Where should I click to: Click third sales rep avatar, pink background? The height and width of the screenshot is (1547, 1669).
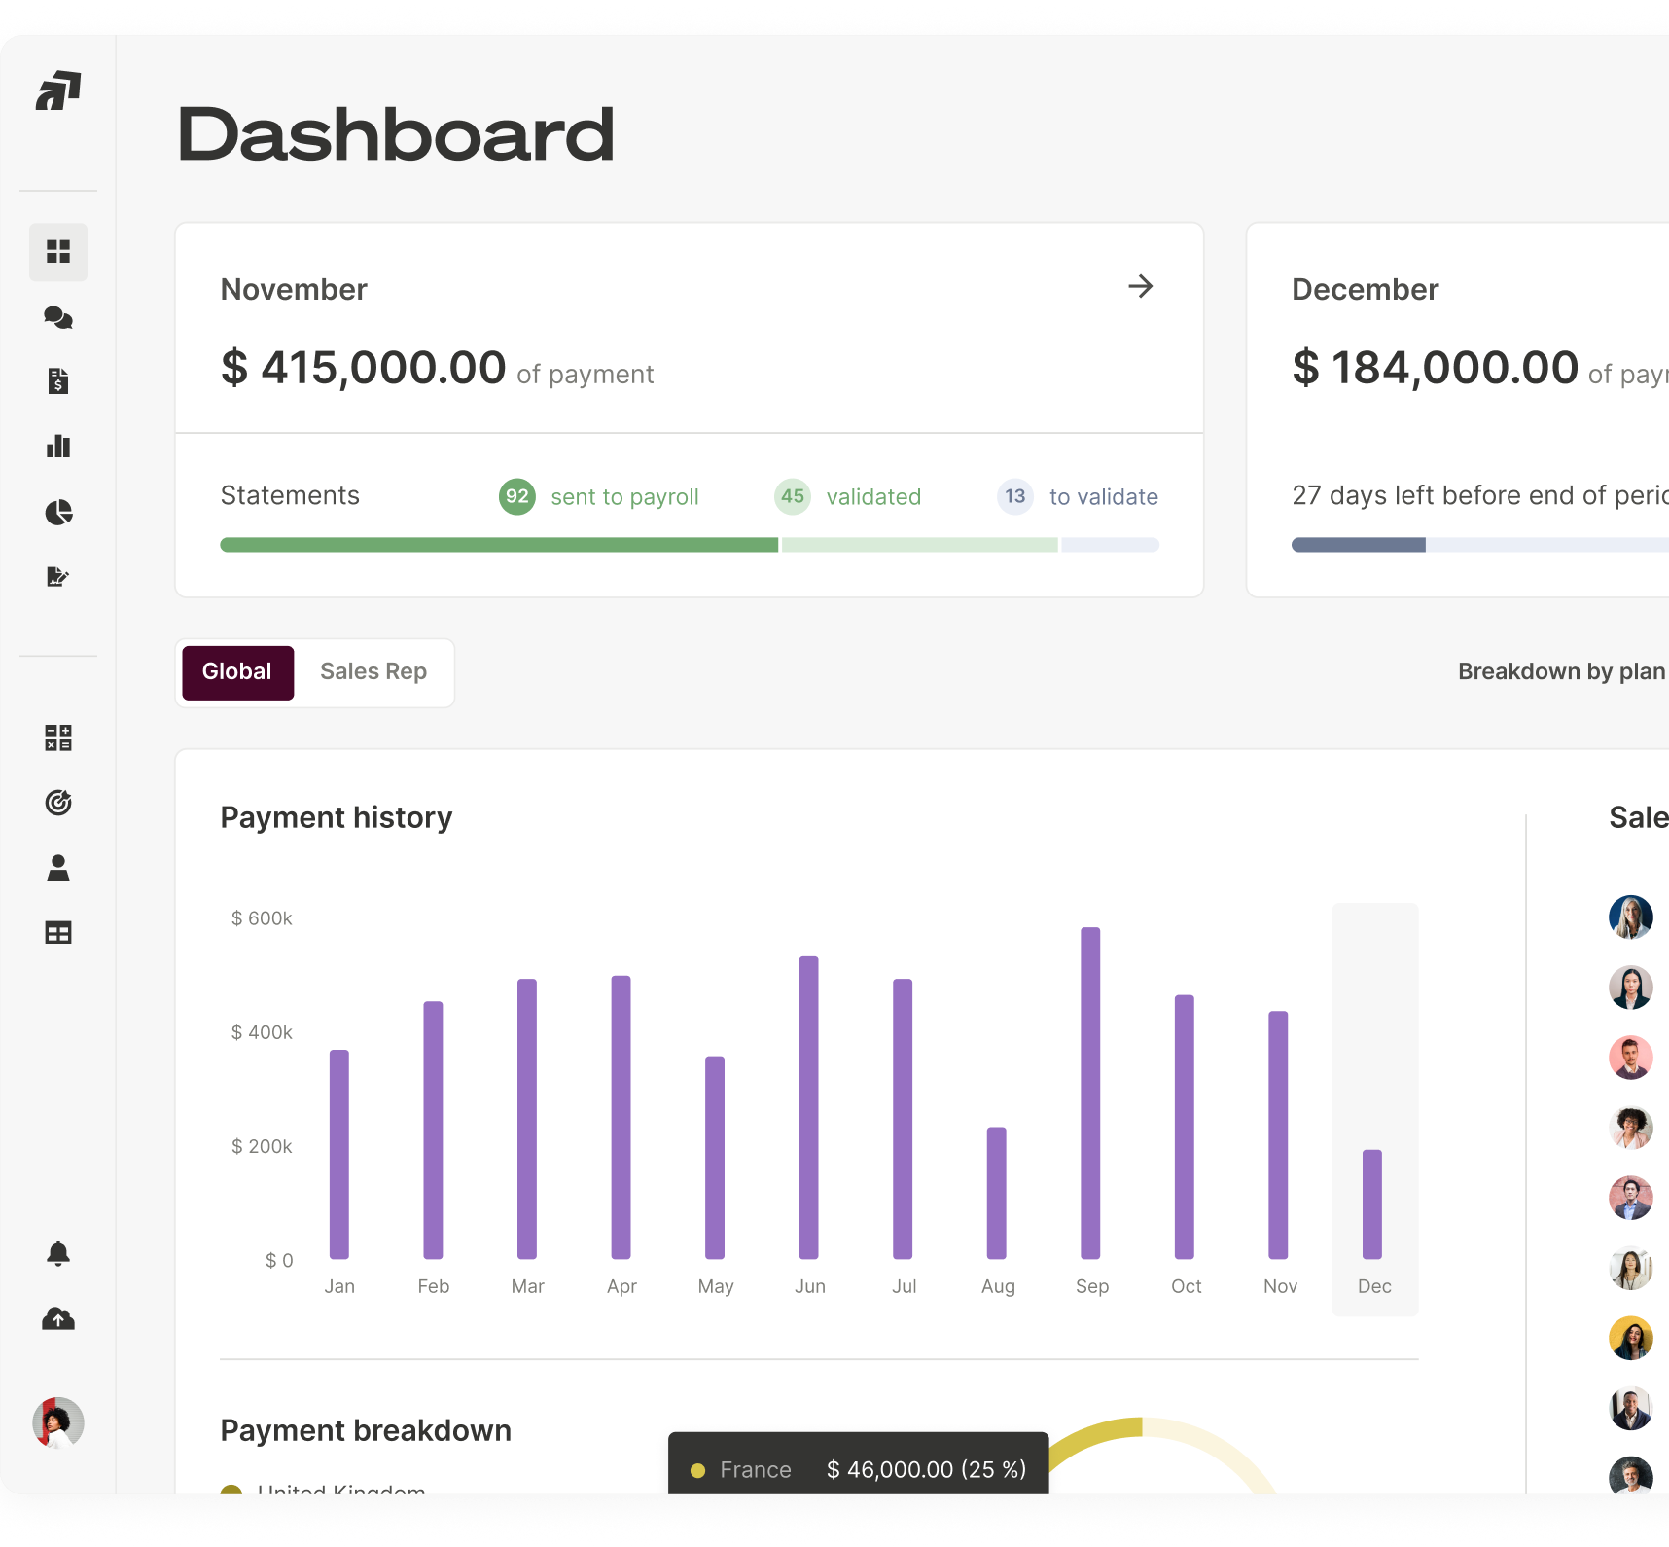[x=1631, y=1058]
